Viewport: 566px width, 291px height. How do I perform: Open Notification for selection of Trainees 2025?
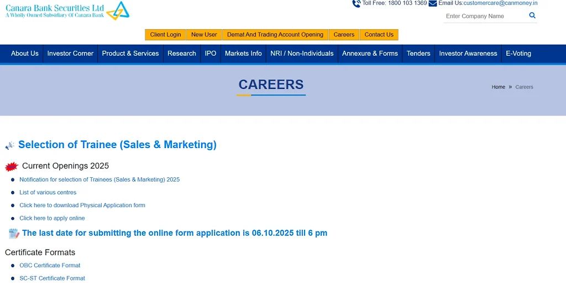pos(99,179)
